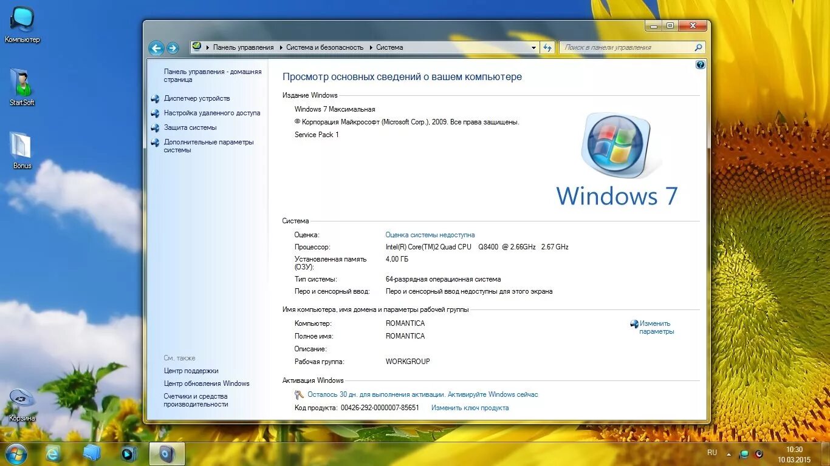Select the Control Panel taskbar button

166,454
